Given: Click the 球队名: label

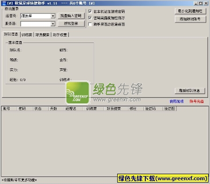Looking at the screenshot, I should (15, 50).
